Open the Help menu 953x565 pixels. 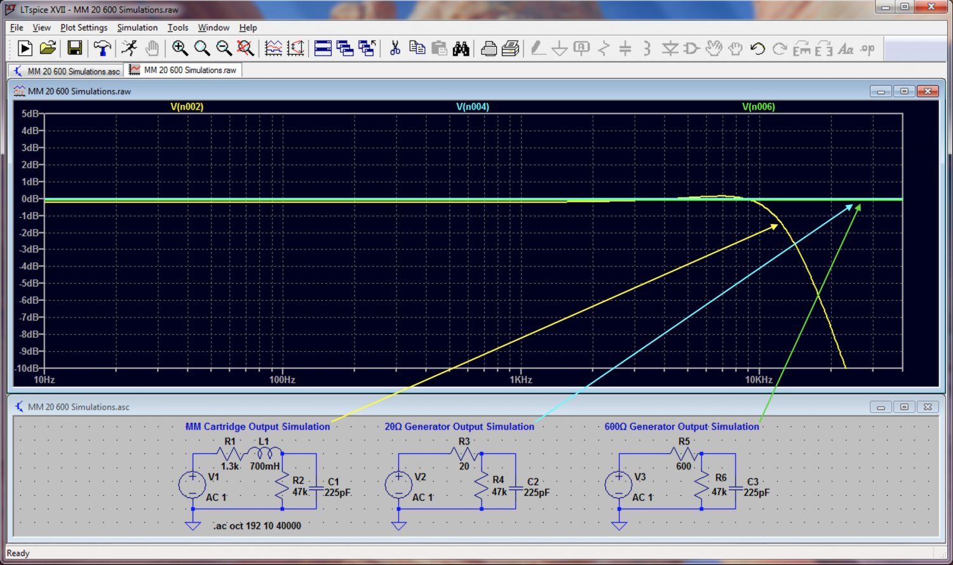[248, 27]
